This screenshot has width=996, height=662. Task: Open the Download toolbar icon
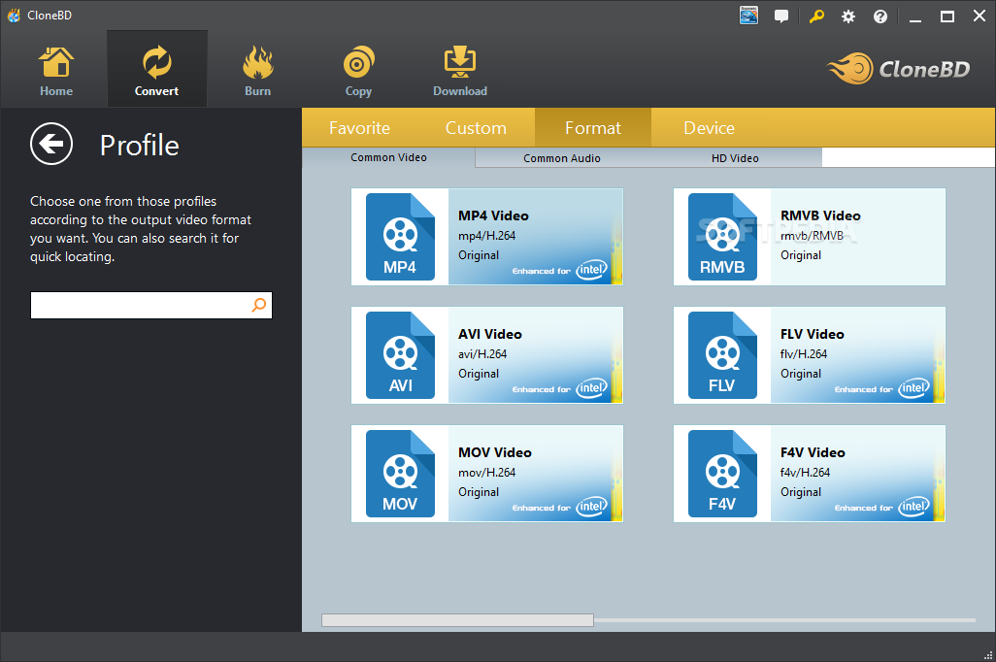[x=460, y=62]
